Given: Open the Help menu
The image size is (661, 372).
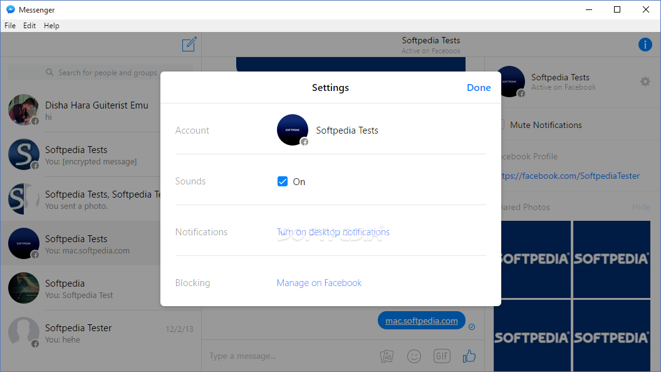Looking at the screenshot, I should pyautogui.click(x=51, y=25).
